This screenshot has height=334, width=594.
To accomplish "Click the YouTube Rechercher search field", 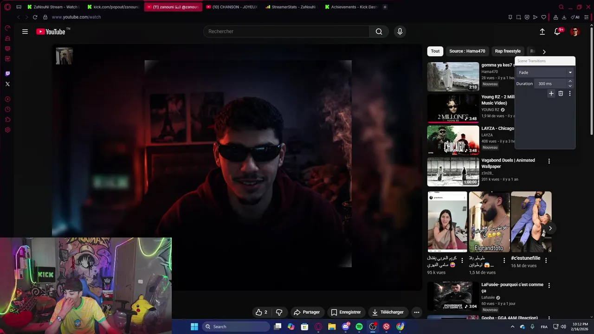I will point(286,32).
